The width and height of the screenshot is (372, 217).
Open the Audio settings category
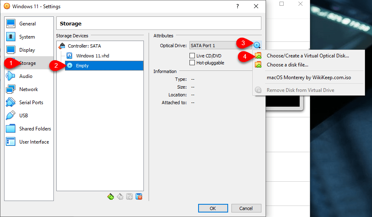pyautogui.click(x=29, y=76)
